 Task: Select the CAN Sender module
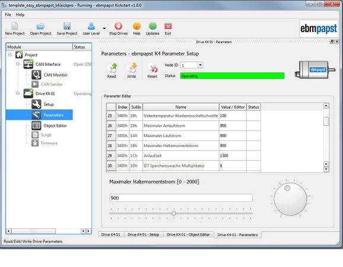(x=52, y=84)
